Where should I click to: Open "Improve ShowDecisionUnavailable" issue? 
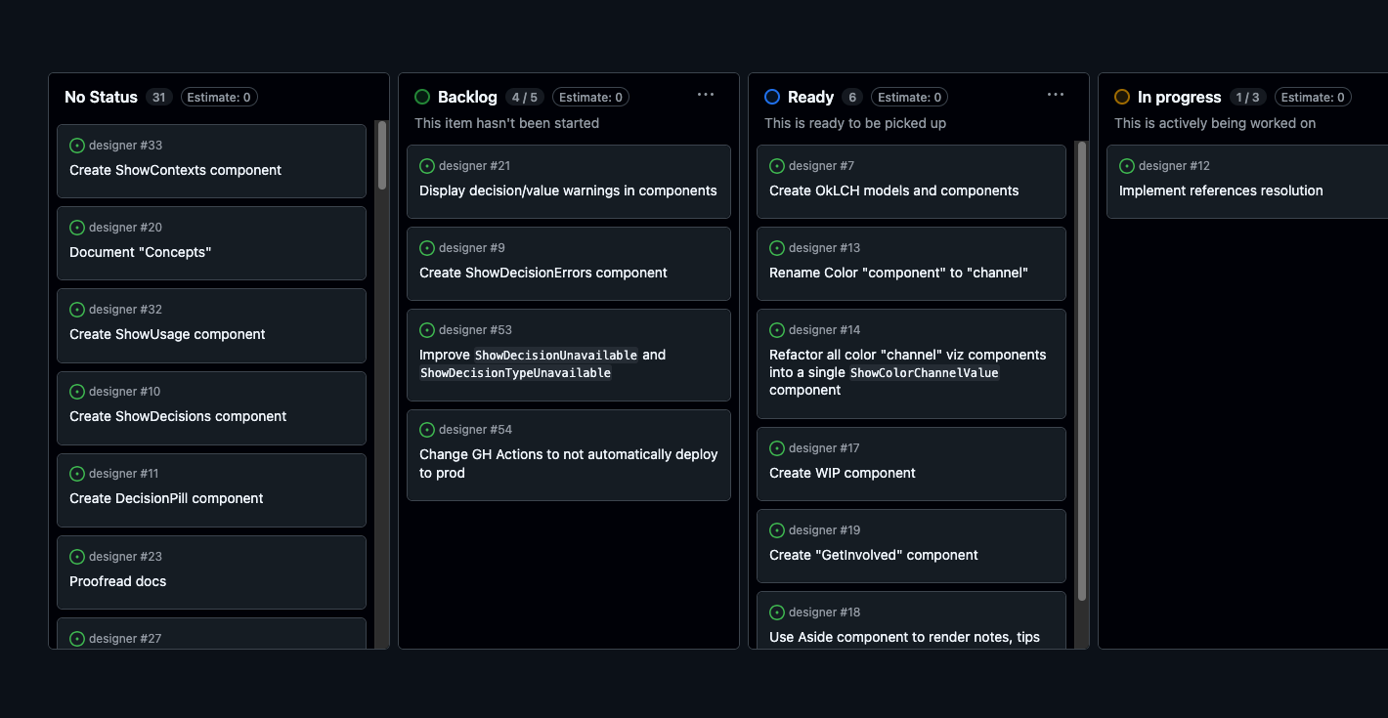coord(542,363)
